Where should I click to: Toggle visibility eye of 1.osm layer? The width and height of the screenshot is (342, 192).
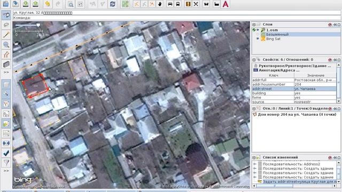(258, 30)
